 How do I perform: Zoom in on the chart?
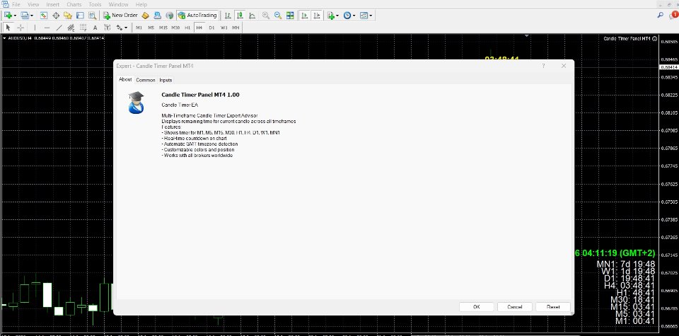(x=266, y=15)
